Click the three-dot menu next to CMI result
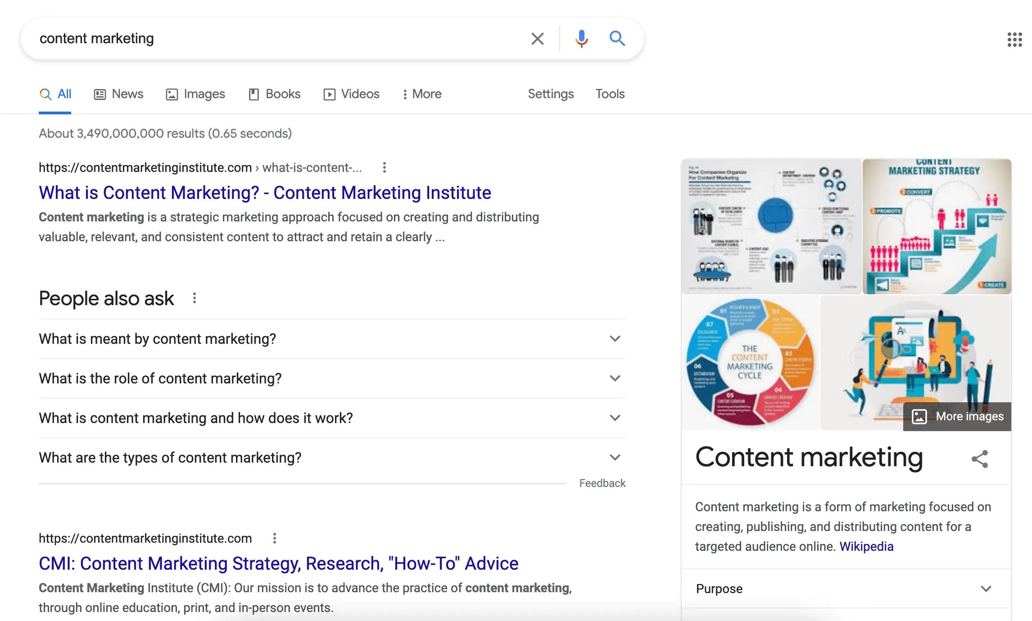 276,539
